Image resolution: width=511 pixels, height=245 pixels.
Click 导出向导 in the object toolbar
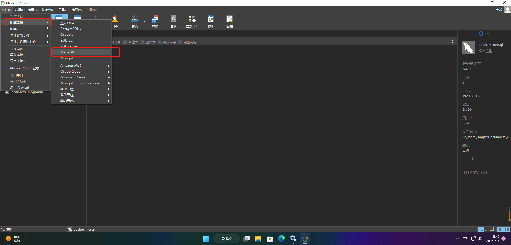[187, 42]
